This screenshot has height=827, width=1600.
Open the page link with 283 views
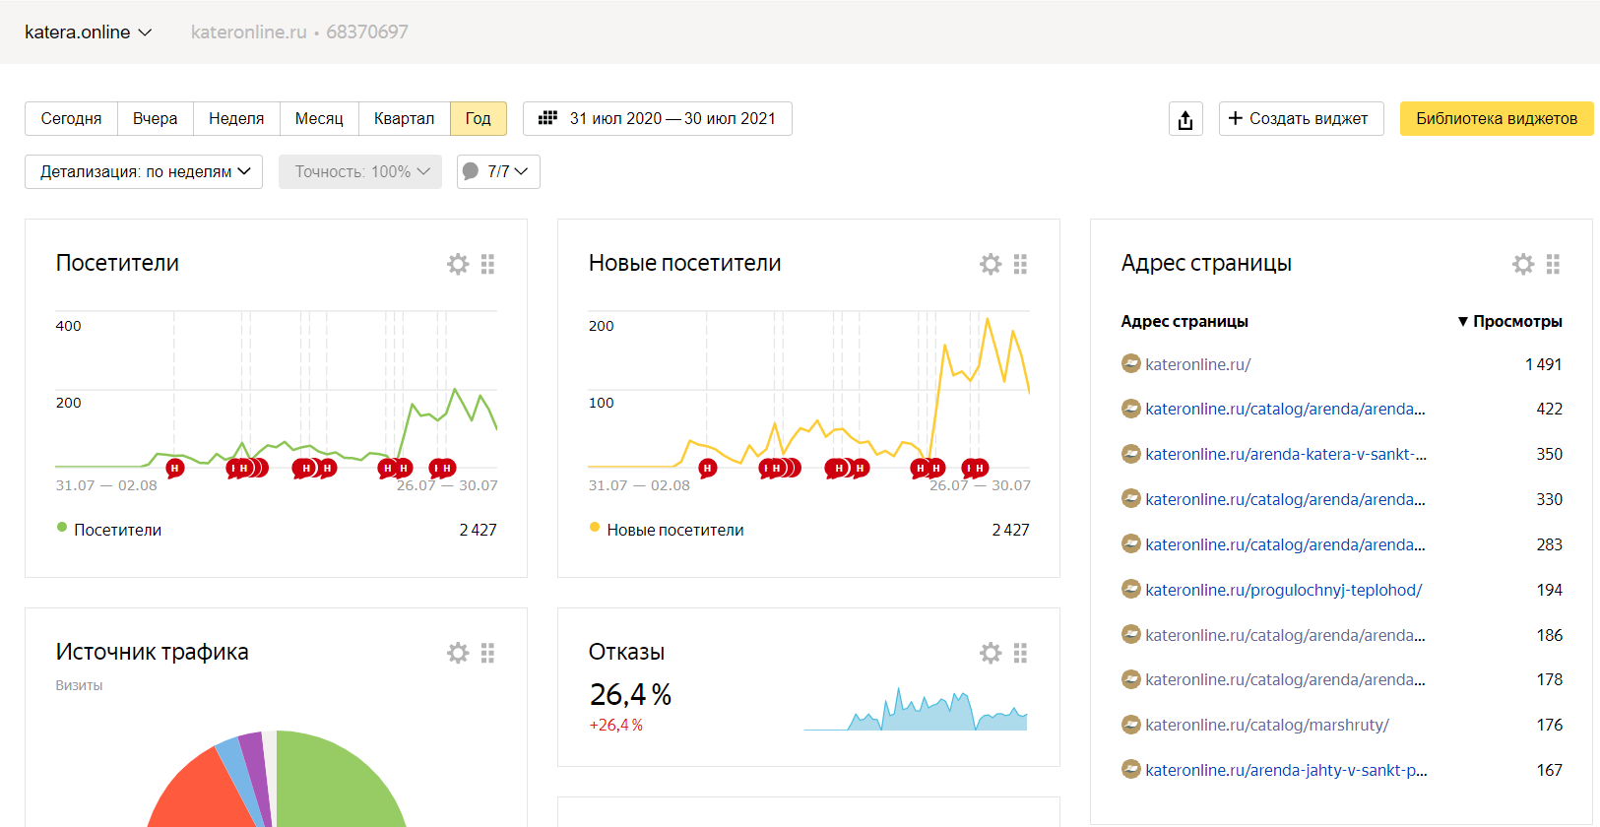(1285, 544)
